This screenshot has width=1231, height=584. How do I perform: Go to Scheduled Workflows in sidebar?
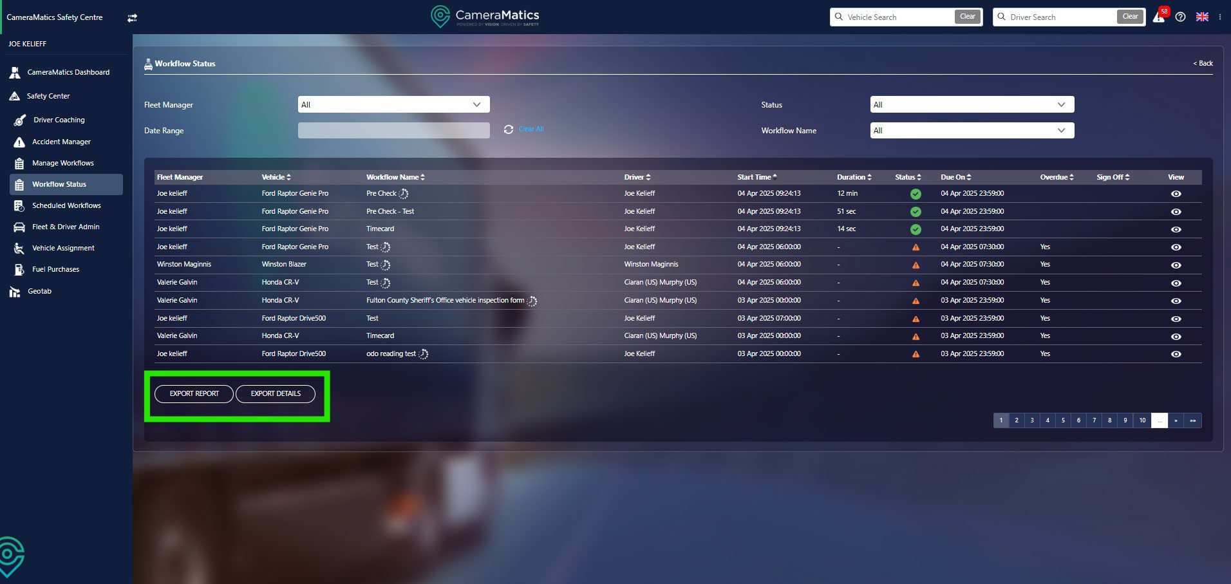(x=66, y=205)
